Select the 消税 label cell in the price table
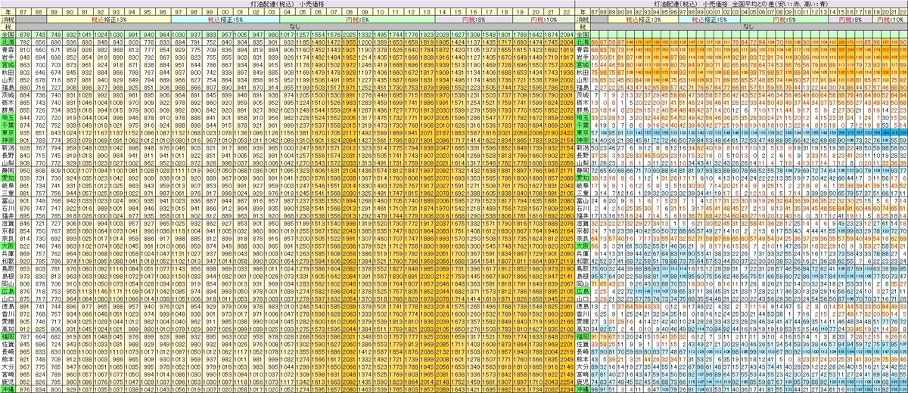 point(8,19)
